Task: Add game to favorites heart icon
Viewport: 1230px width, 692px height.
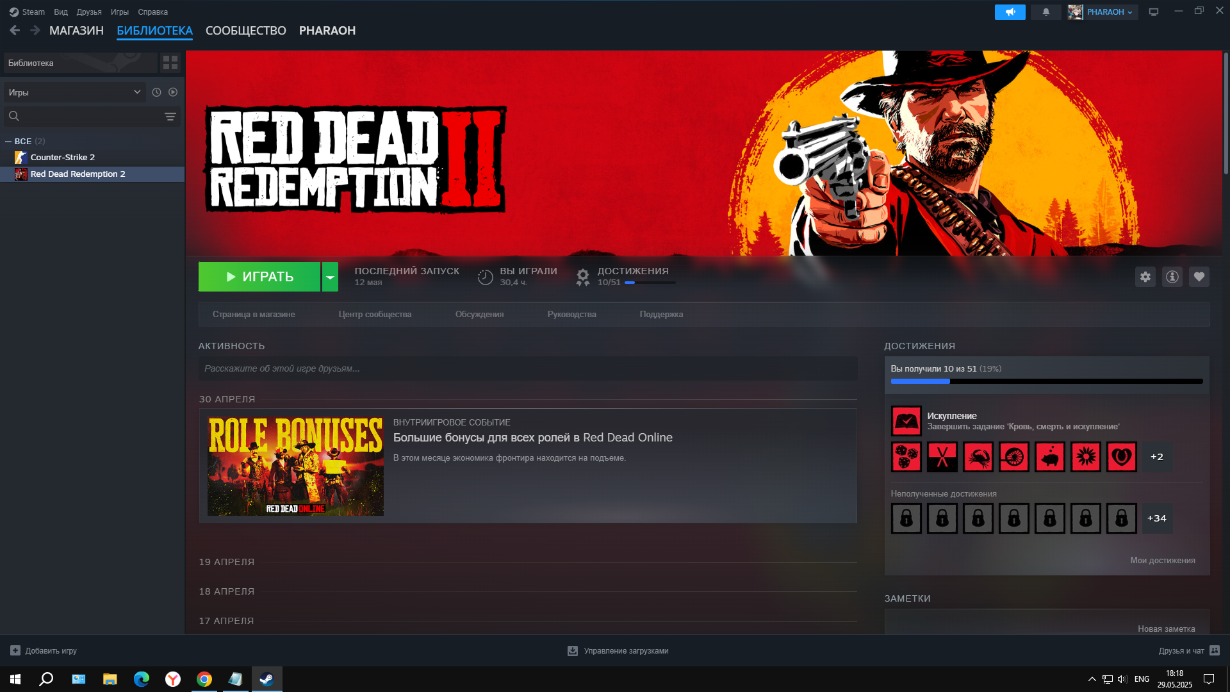Action: pos(1199,277)
